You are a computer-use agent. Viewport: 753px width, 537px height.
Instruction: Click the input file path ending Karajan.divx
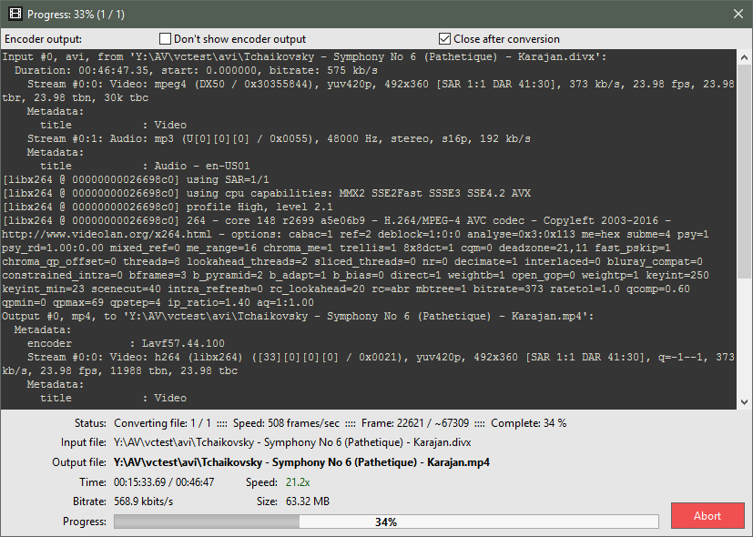point(292,442)
